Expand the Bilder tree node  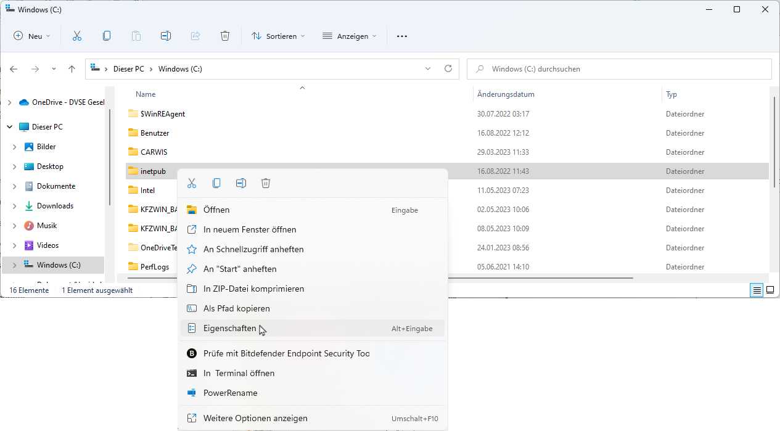point(15,147)
